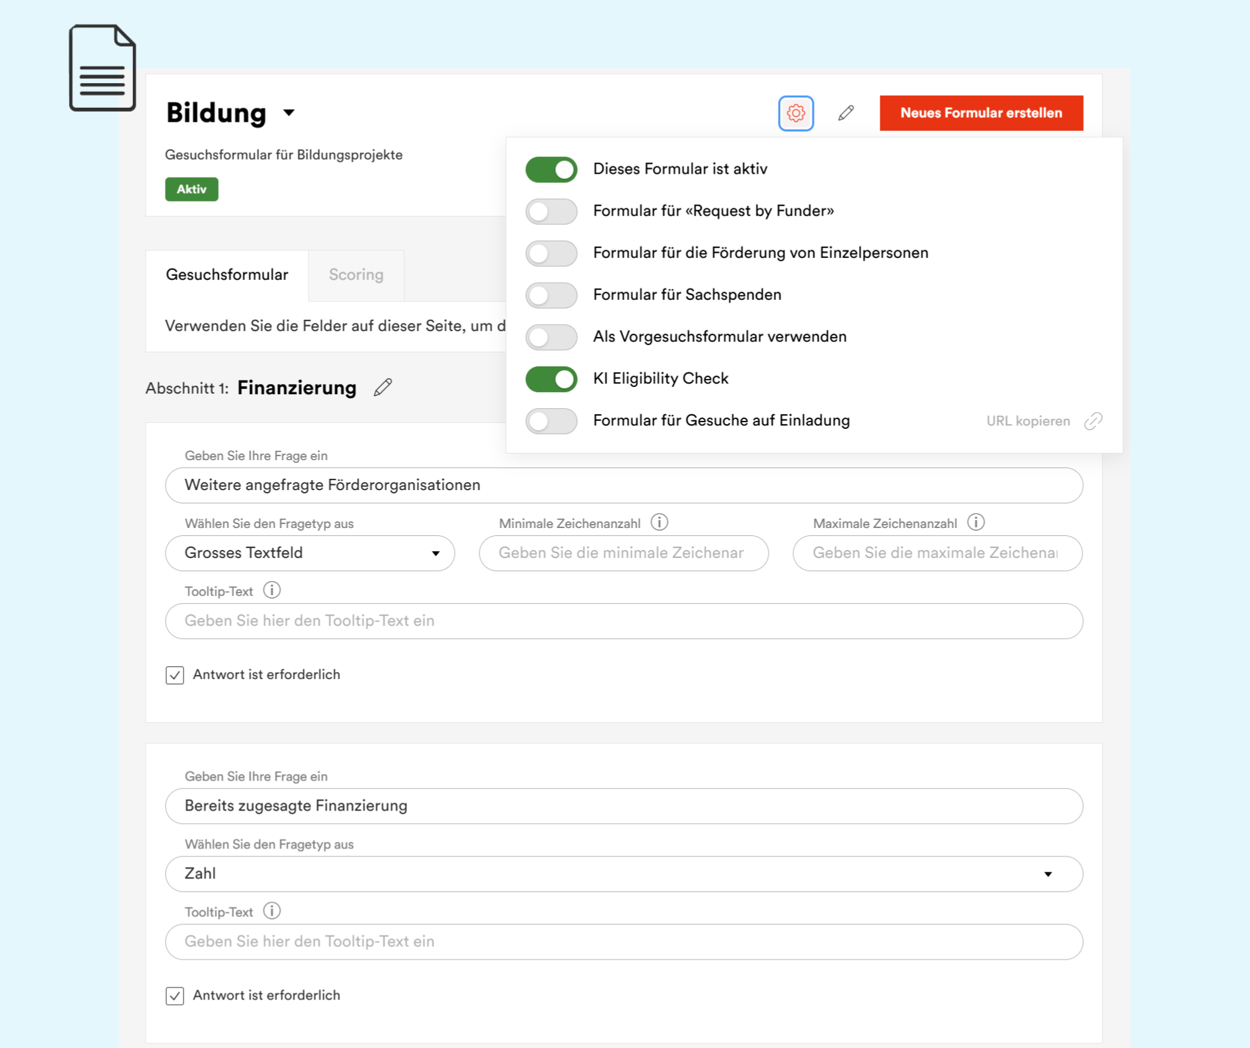Image resolution: width=1250 pixels, height=1048 pixels.
Task: Enable the Formular für Sachspenden toggle
Action: tap(551, 295)
